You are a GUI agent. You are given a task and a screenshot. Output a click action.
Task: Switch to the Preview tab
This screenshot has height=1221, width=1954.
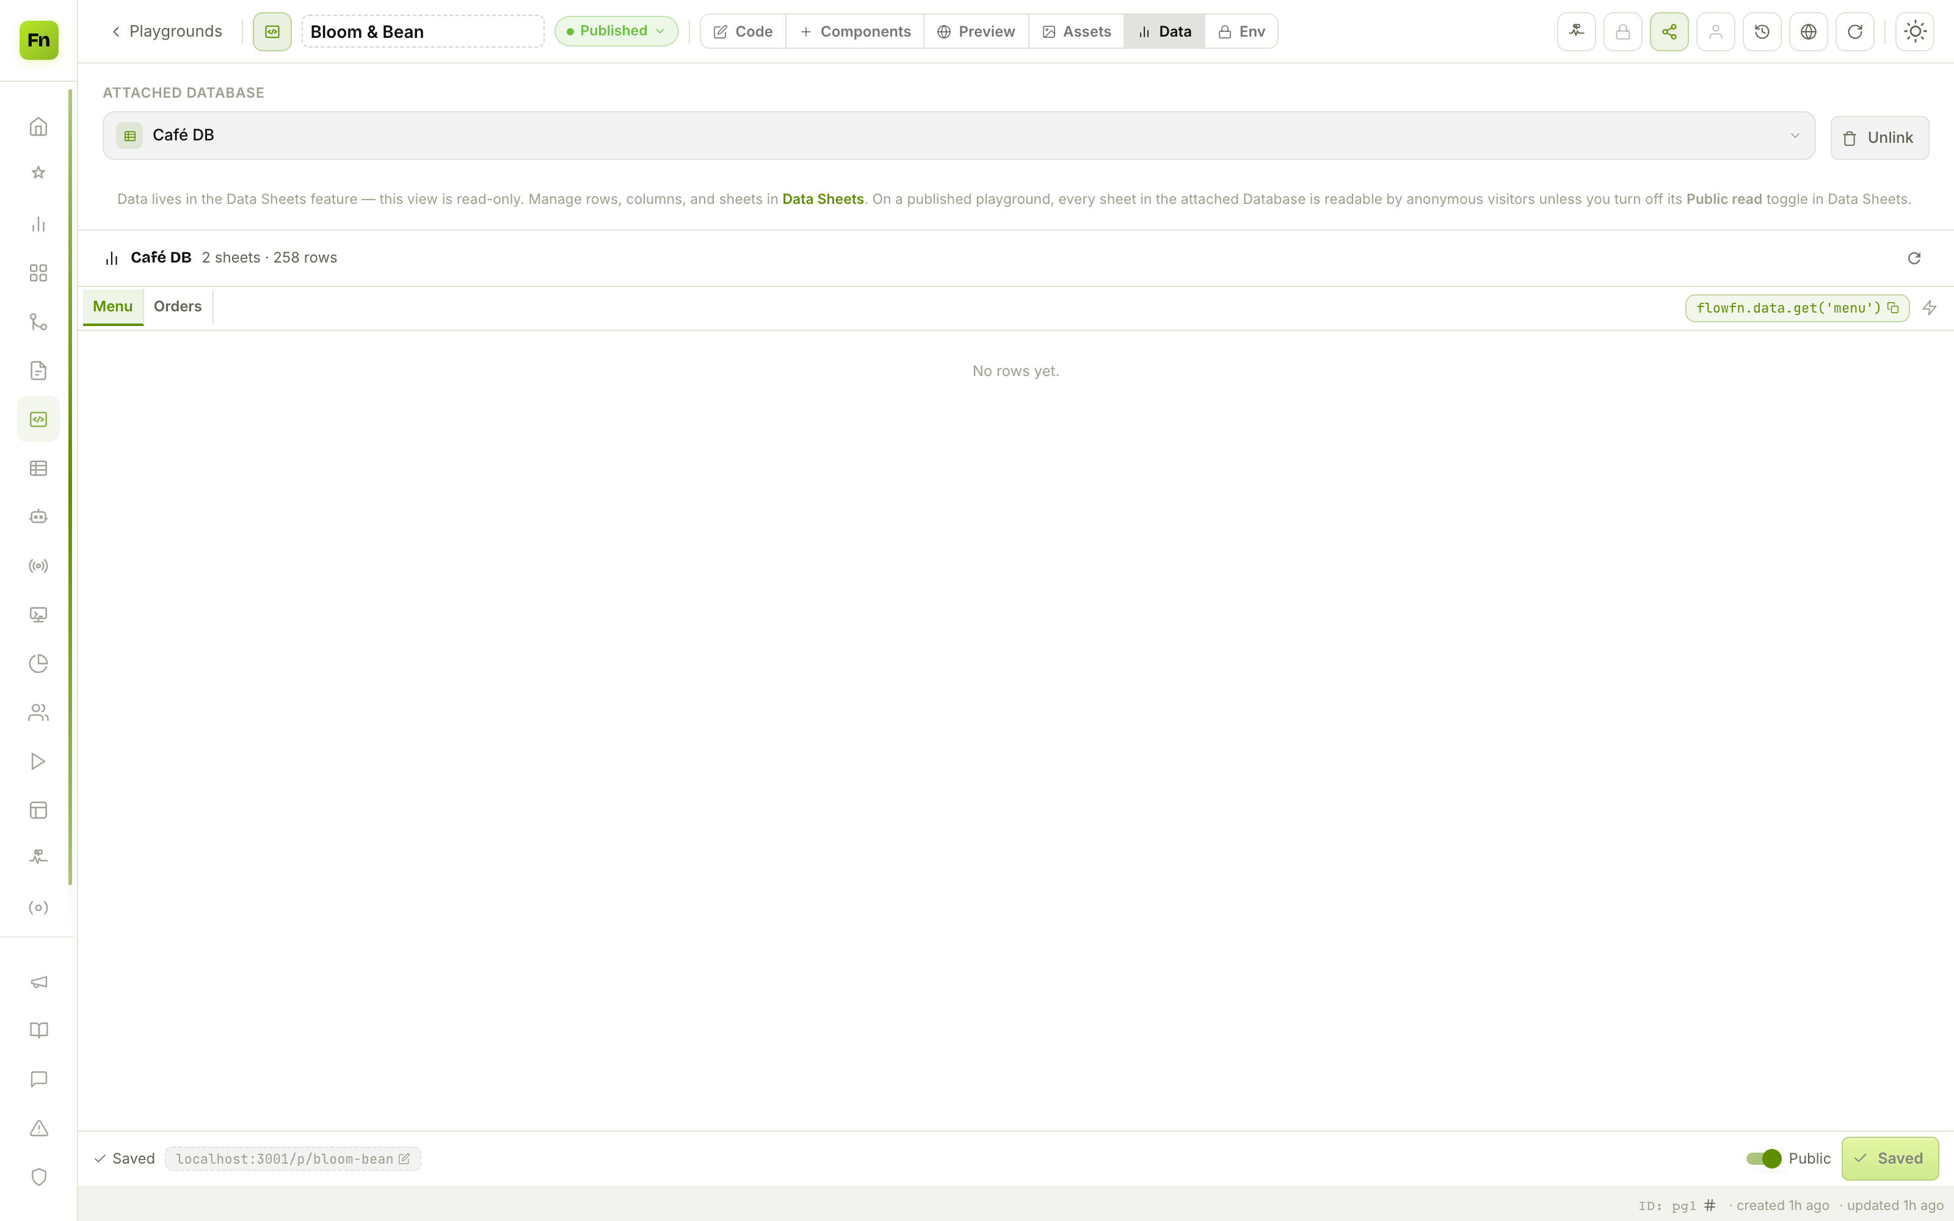976,32
